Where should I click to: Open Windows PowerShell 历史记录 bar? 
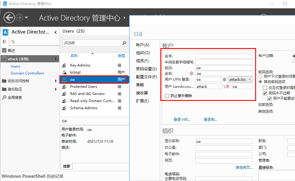[x=32, y=176]
